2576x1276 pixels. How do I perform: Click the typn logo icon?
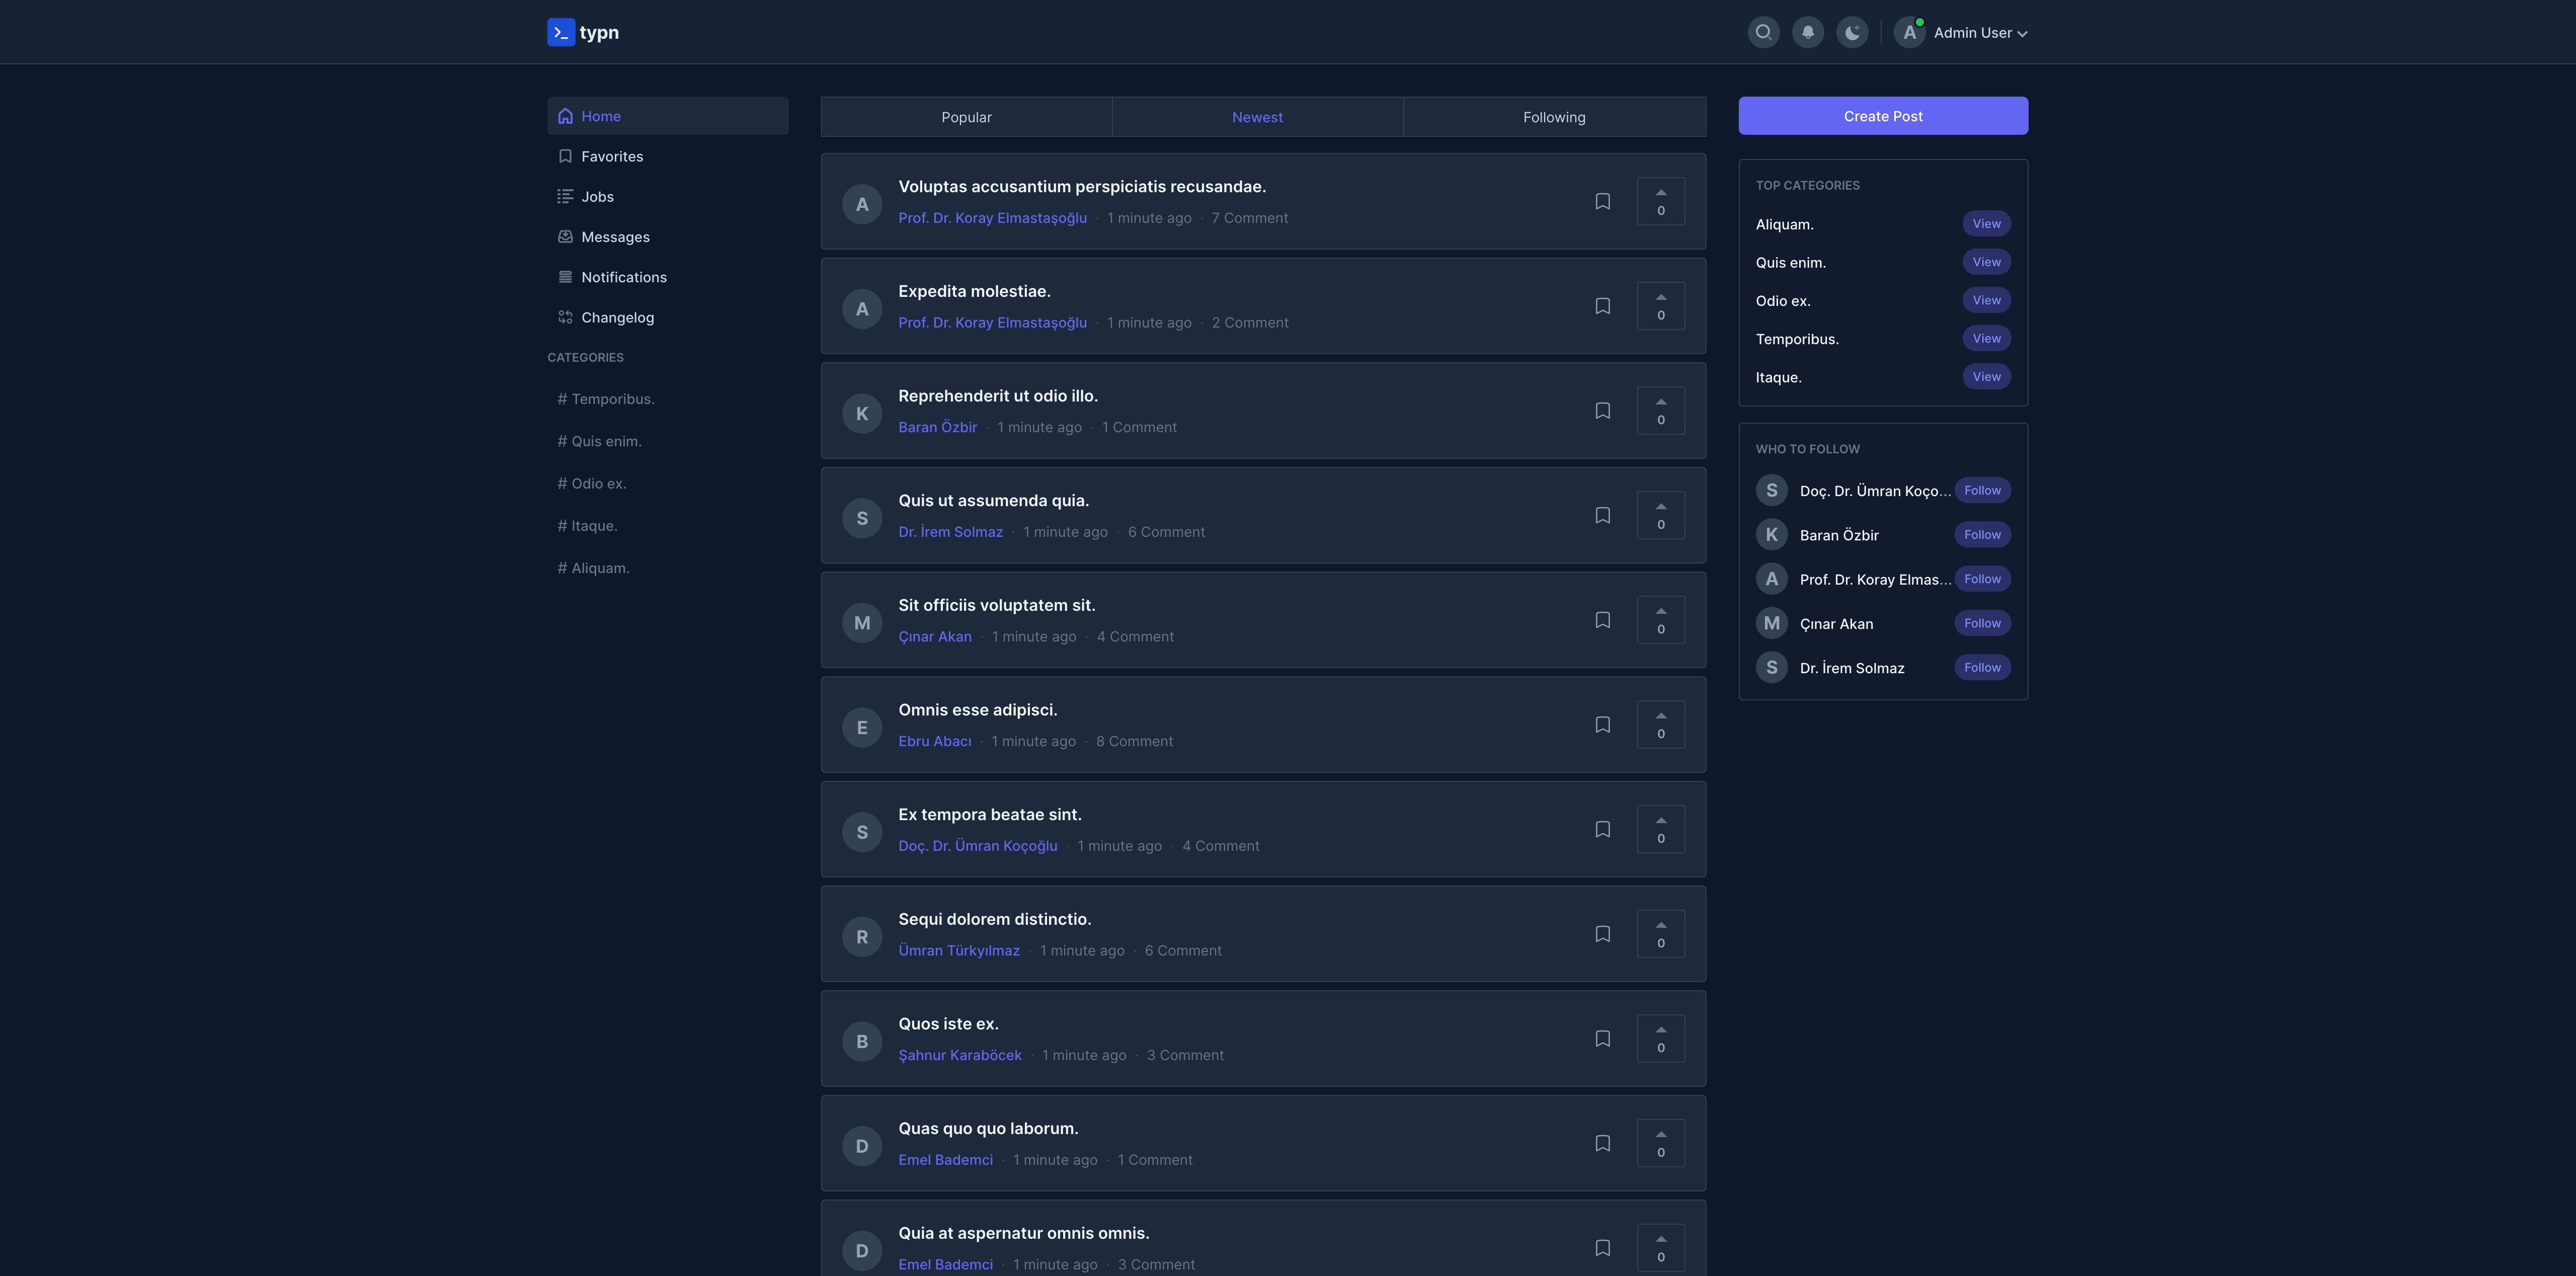tap(561, 32)
